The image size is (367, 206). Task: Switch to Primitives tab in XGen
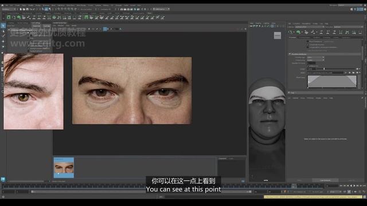point(292,37)
